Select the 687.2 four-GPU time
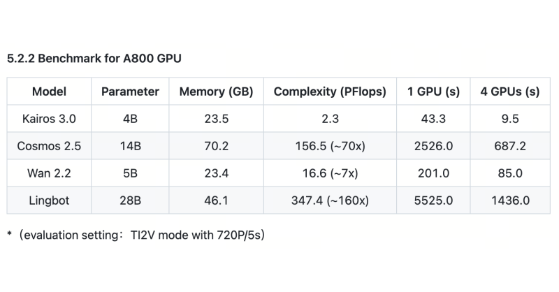The height and width of the screenshot is (292, 559). click(510, 146)
